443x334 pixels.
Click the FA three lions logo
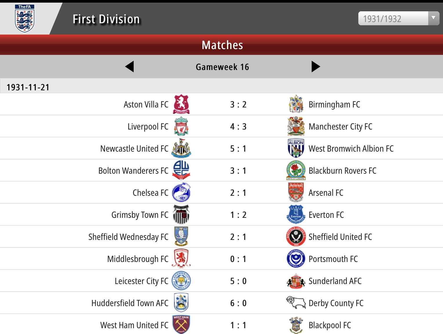coord(25,18)
